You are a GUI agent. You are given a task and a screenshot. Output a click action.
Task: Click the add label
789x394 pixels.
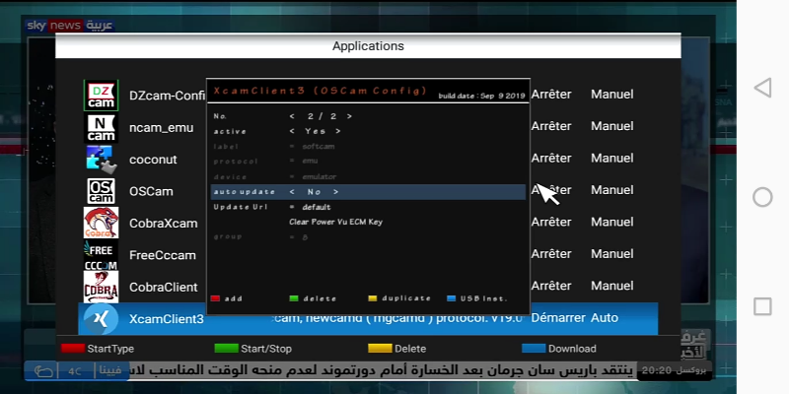234,298
